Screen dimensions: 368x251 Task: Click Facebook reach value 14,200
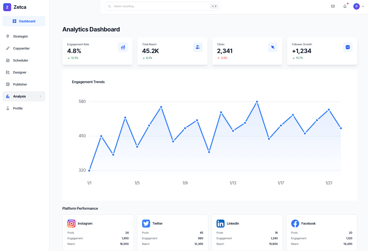pyautogui.click(x=348, y=244)
